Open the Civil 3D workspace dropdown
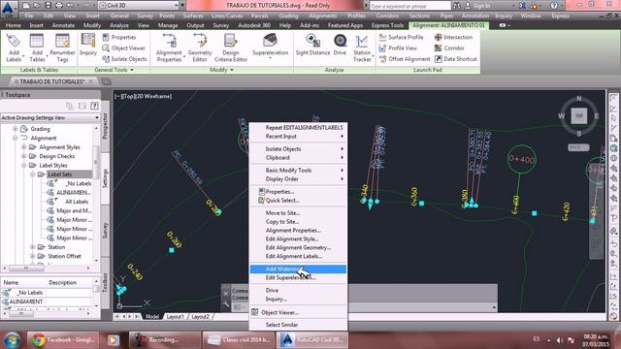 (x=138, y=6)
